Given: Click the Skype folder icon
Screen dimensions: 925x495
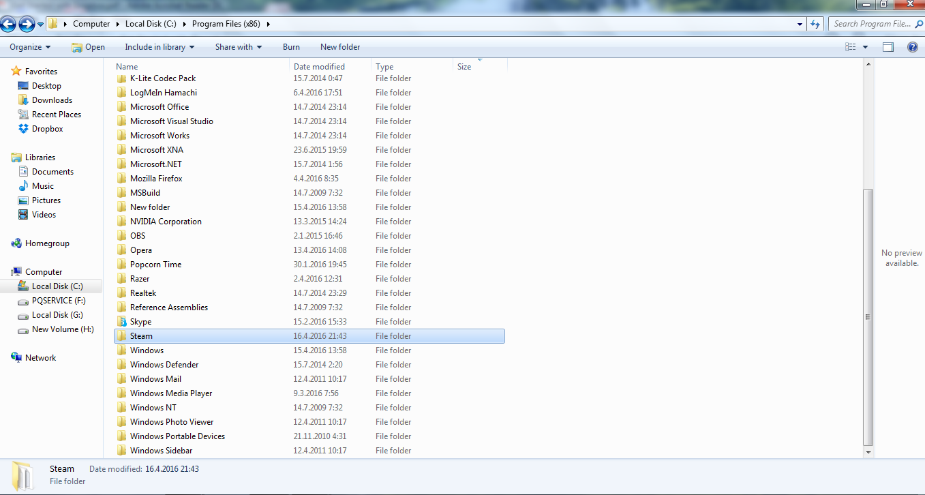Looking at the screenshot, I should pyautogui.click(x=122, y=322).
